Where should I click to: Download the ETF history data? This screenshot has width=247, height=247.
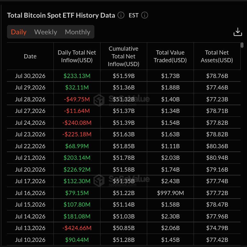click(x=237, y=32)
